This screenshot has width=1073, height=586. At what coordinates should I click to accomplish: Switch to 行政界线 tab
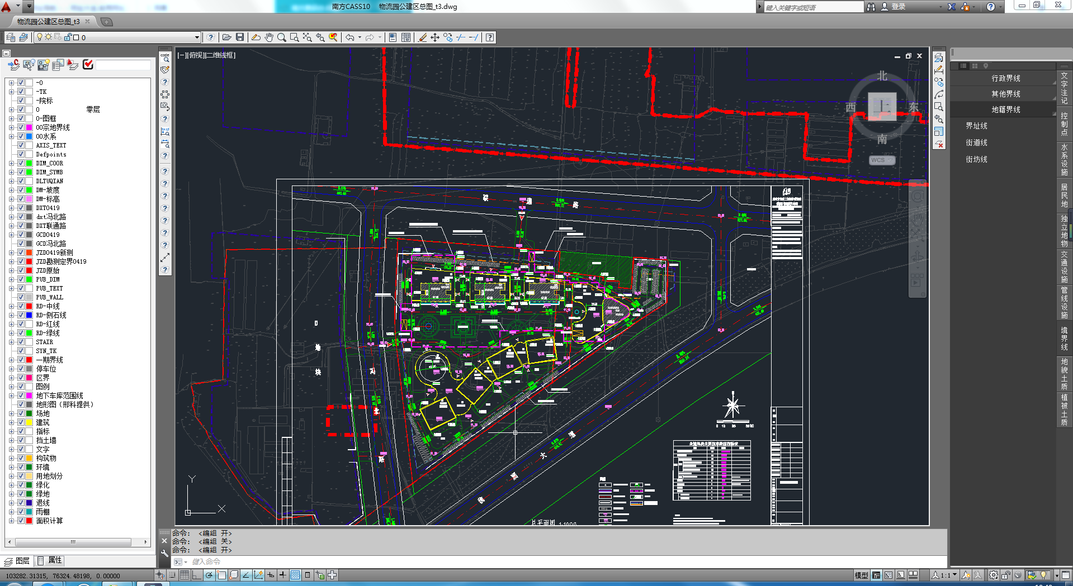pos(1005,78)
